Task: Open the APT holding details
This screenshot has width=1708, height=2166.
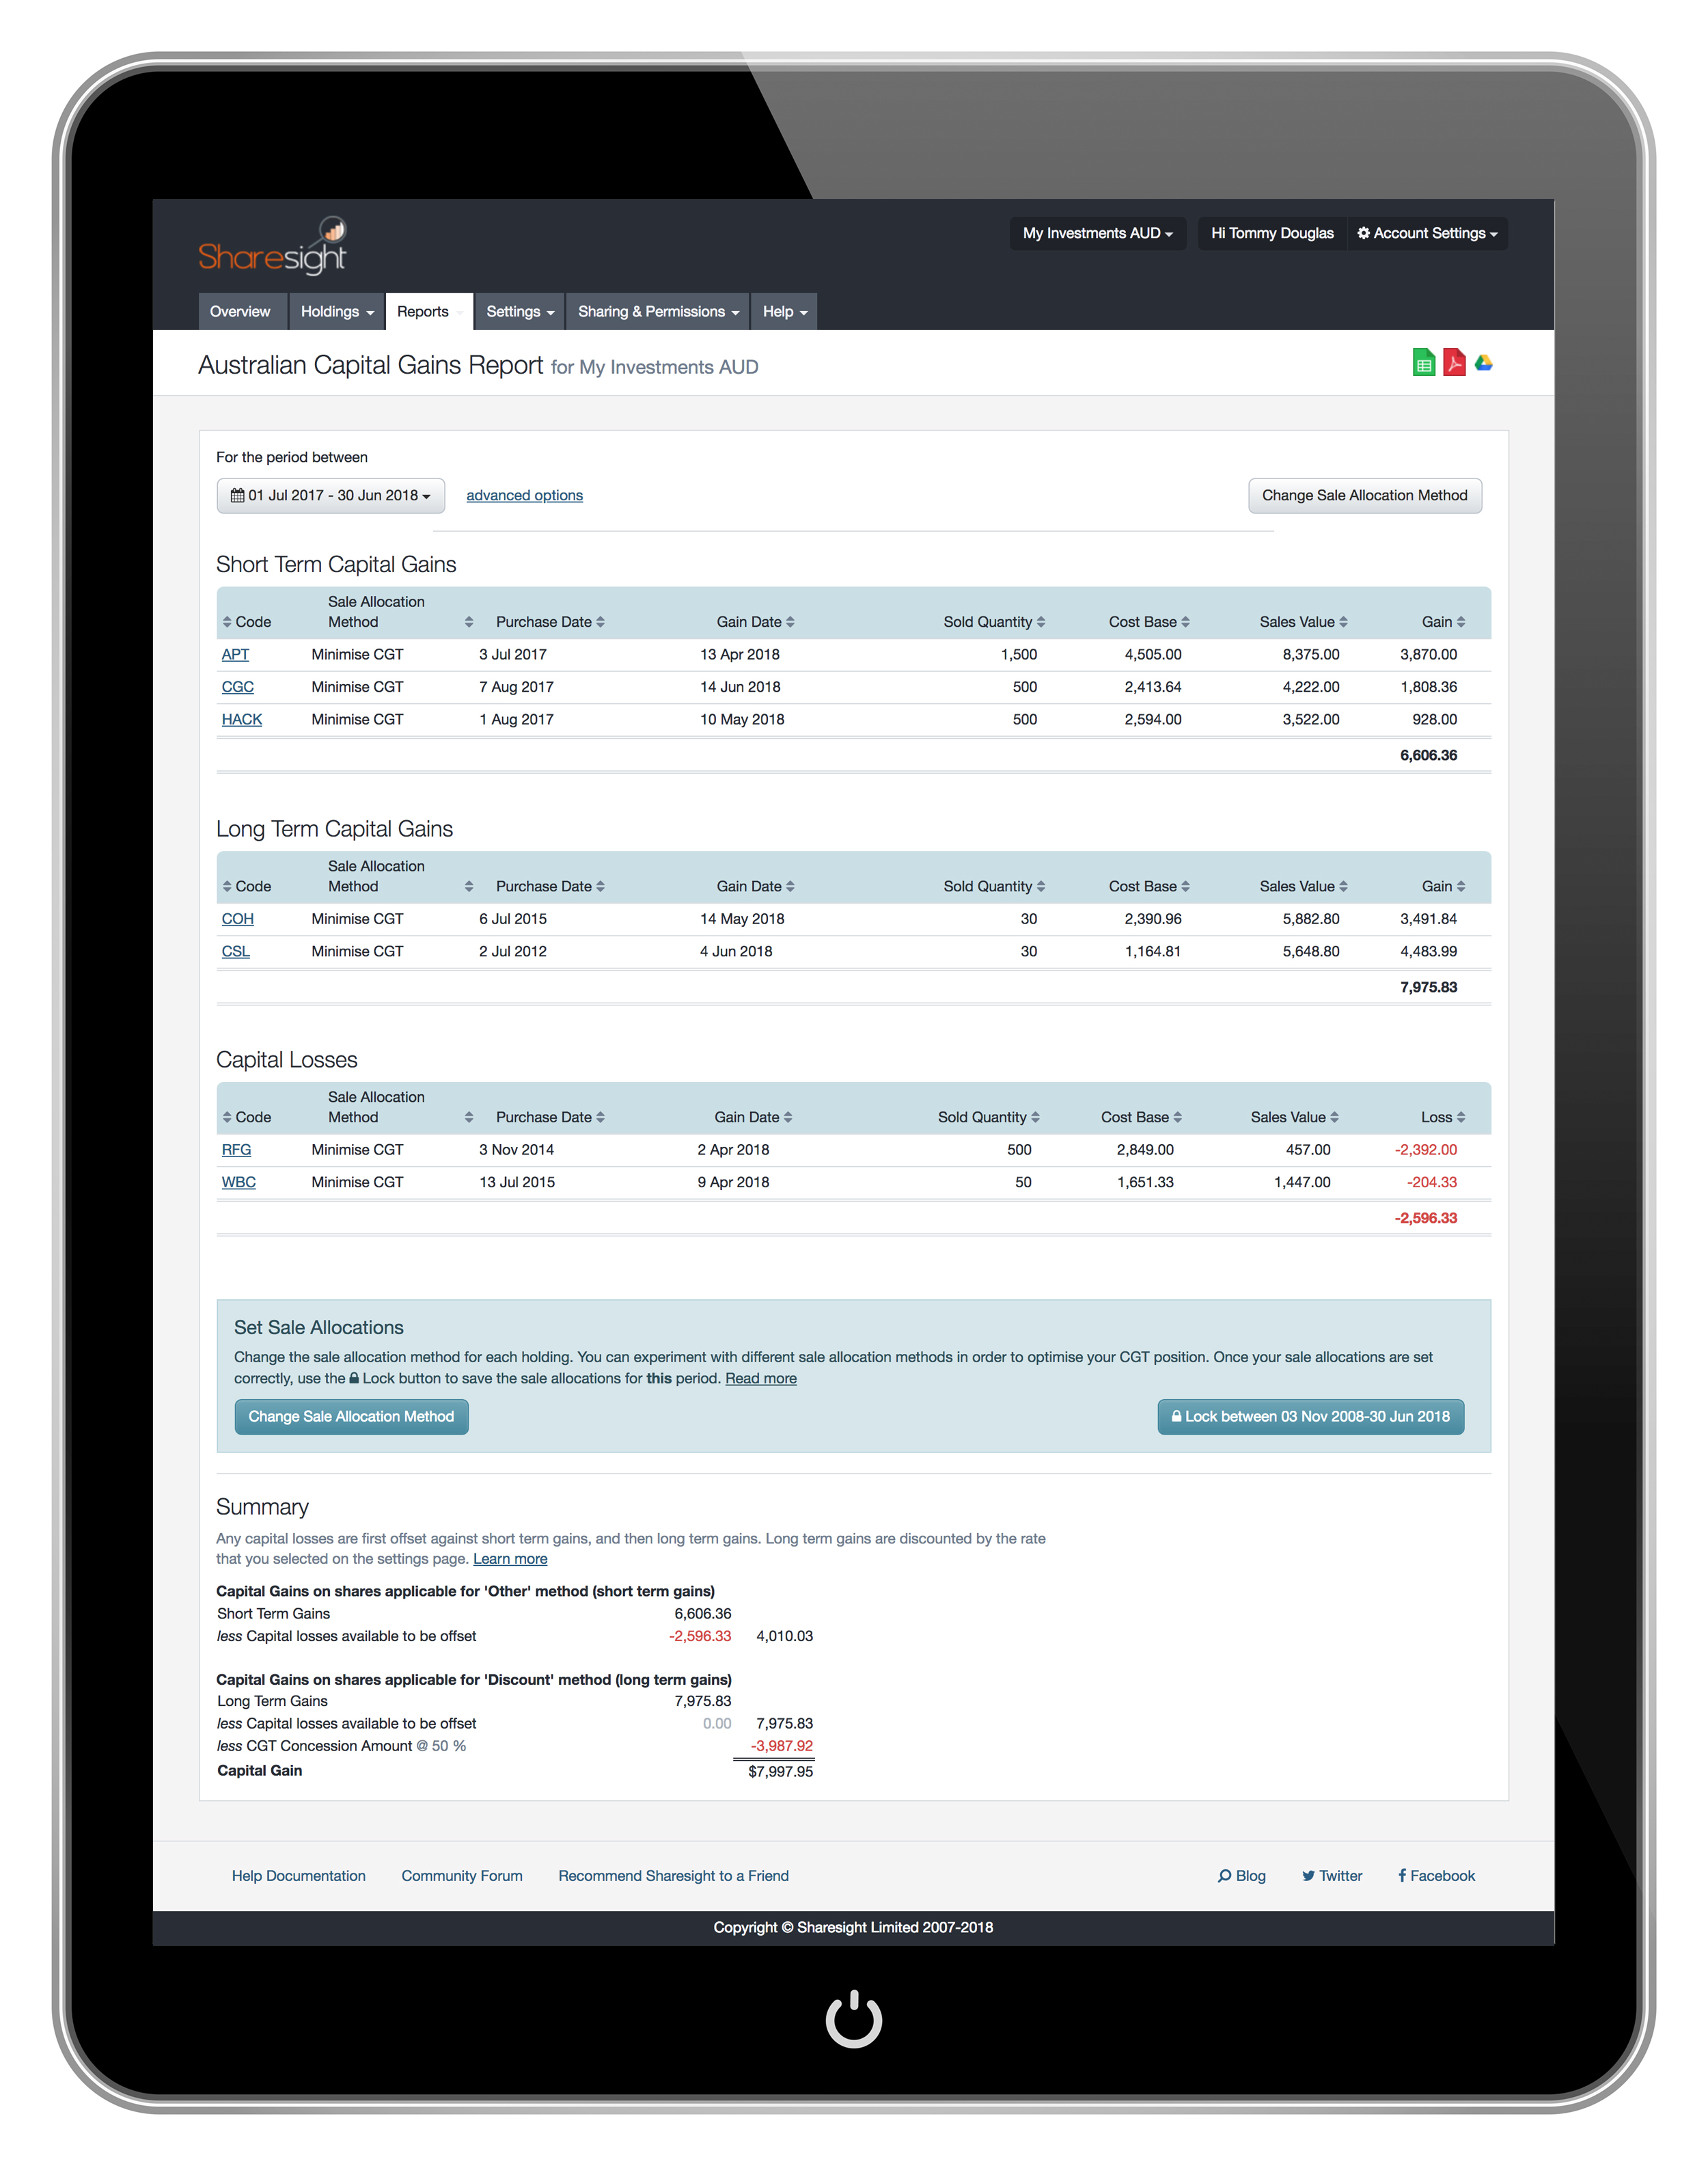Action: coord(235,654)
